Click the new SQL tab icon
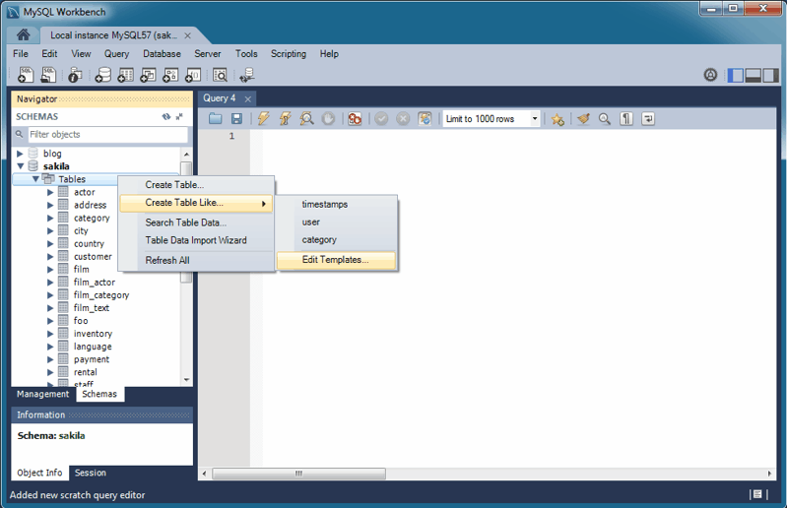 click(25, 75)
